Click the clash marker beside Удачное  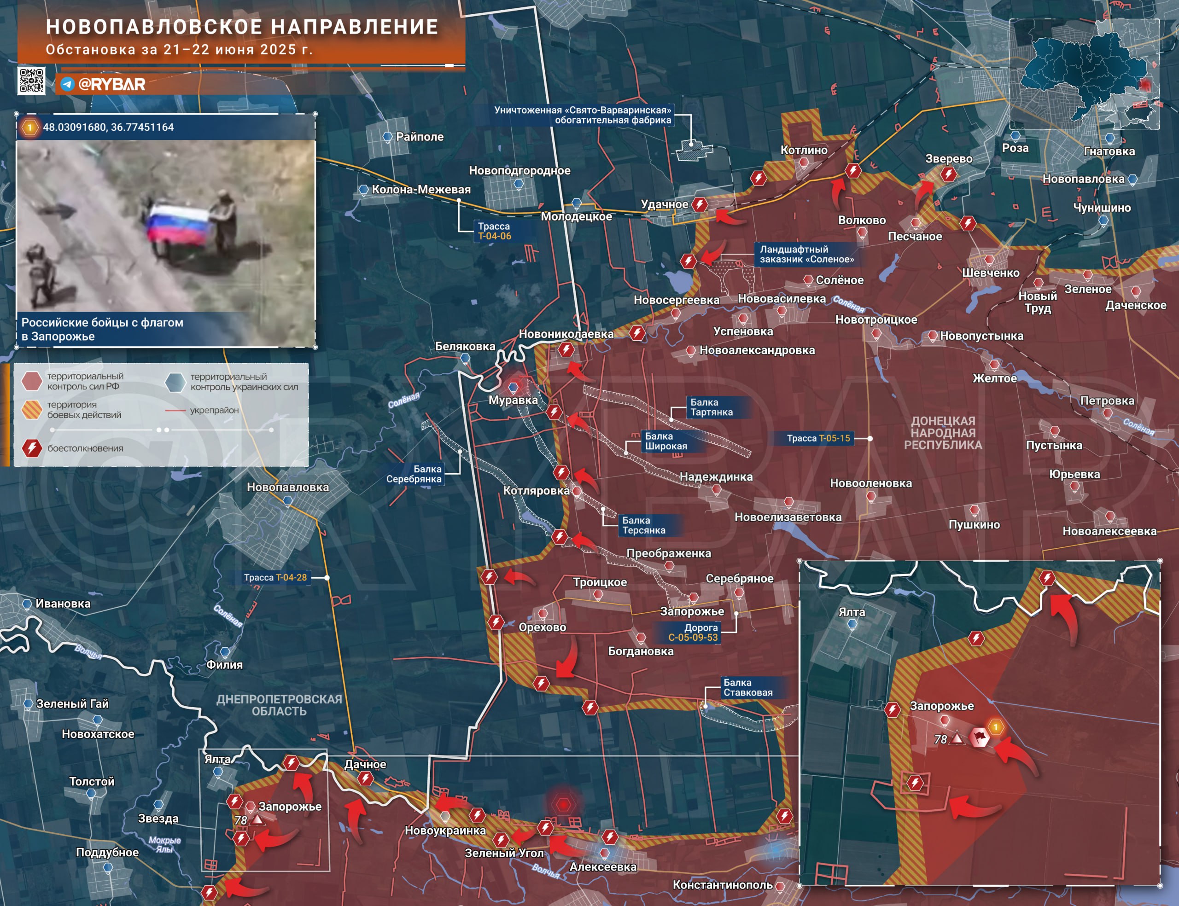[x=700, y=204]
